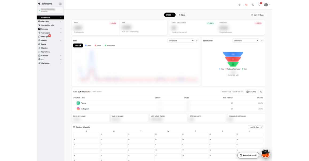Toggle the Total series in the Sales chart
The height and width of the screenshot is (161, 309).
click(x=78, y=45)
